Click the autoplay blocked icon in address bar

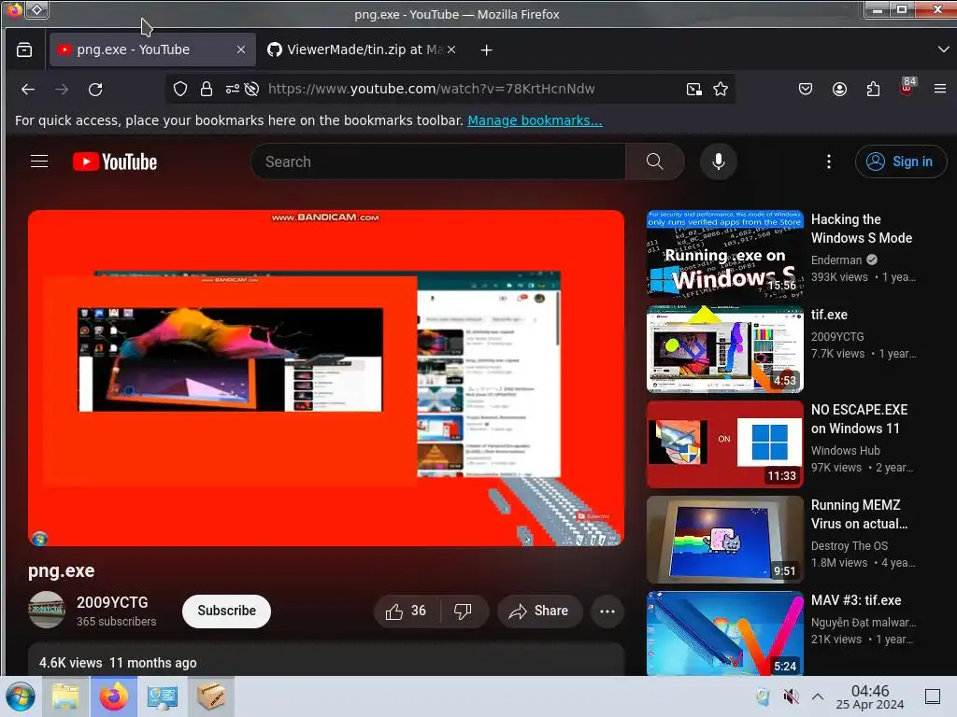coord(251,89)
